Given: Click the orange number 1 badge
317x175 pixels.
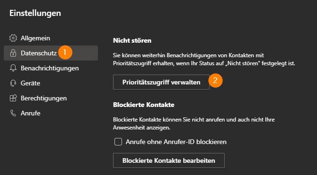Looking at the screenshot, I should [65, 53].
